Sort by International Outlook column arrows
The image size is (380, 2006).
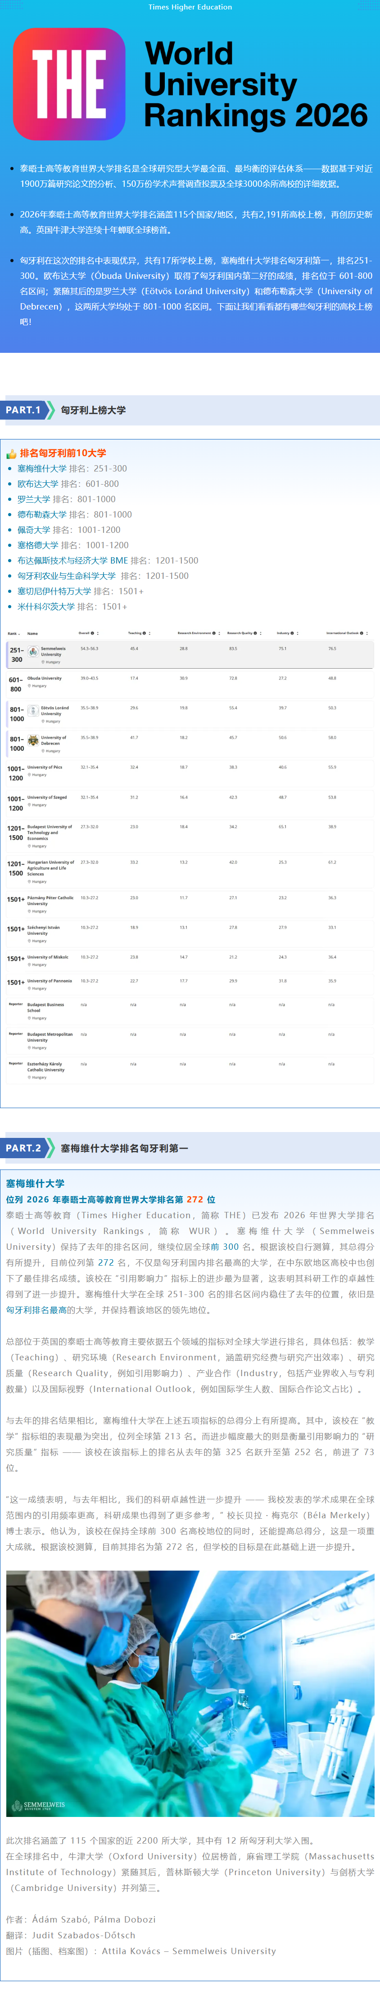[x=367, y=633]
